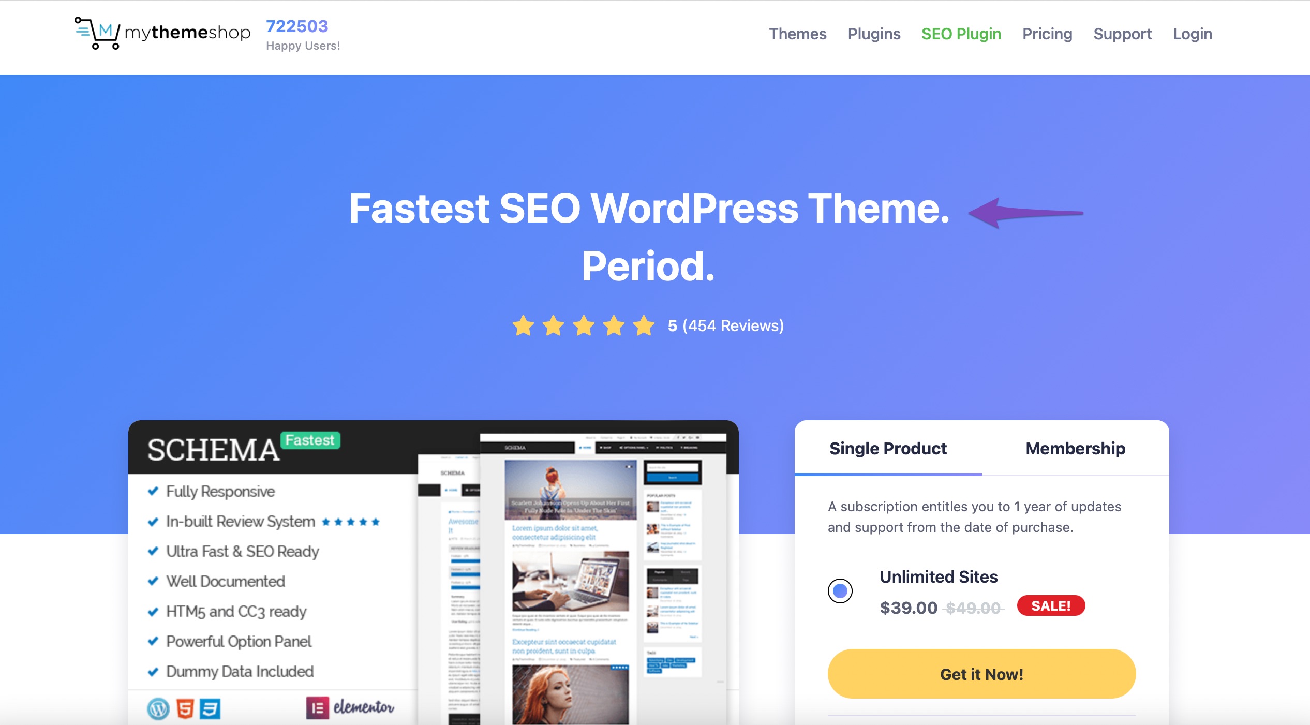The width and height of the screenshot is (1310, 725).
Task: Select the 'Unlimited Sites' radio button
Action: coord(839,591)
